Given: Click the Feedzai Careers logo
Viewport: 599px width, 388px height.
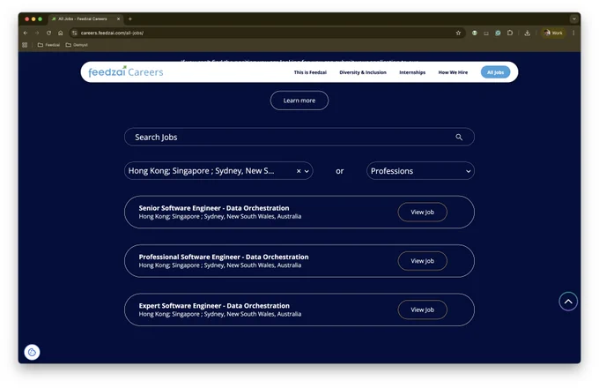Looking at the screenshot, I should [x=126, y=71].
